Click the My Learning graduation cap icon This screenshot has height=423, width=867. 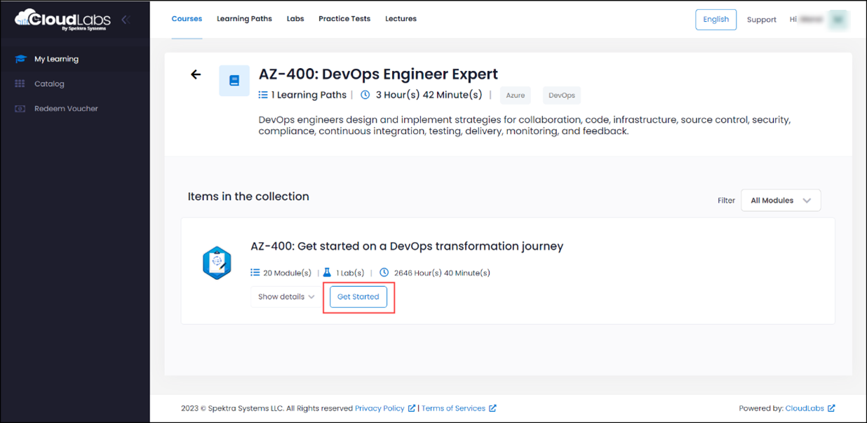point(20,59)
